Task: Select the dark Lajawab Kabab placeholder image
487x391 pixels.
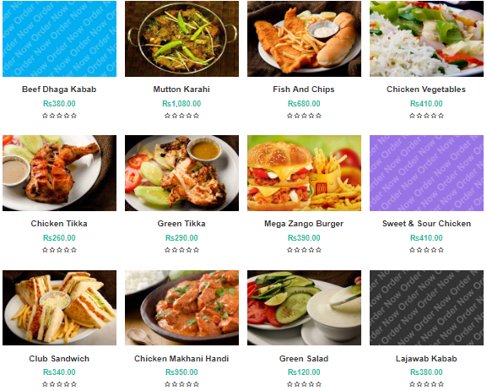Action: tap(426, 307)
